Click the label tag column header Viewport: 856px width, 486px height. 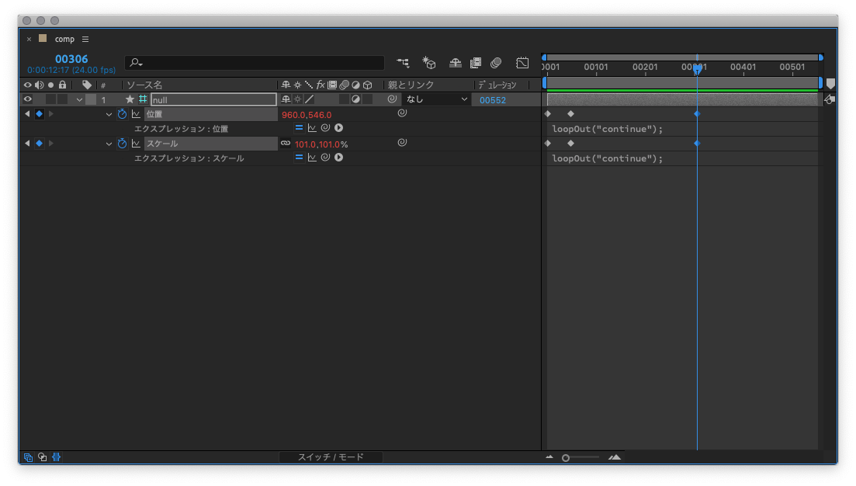87,85
